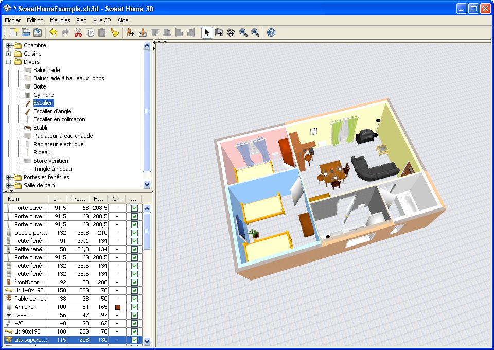Hide the Lit 140x190 furniture item
This screenshot has height=350, width=494.
click(134, 290)
